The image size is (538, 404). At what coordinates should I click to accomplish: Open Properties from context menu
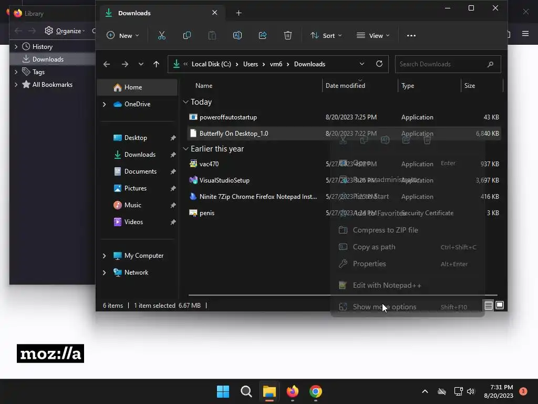point(407,264)
